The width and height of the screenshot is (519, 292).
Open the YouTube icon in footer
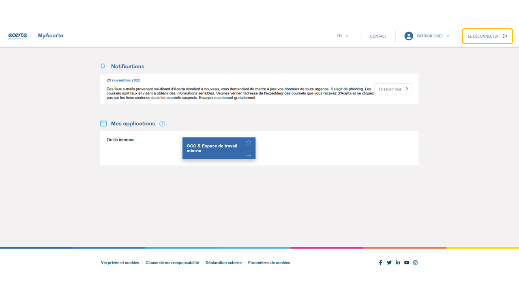407,262
